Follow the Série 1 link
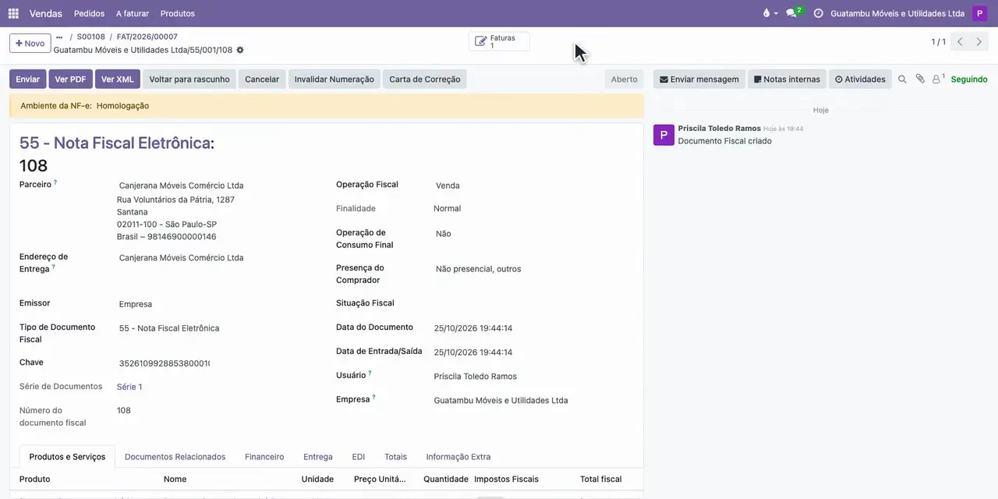 (129, 387)
